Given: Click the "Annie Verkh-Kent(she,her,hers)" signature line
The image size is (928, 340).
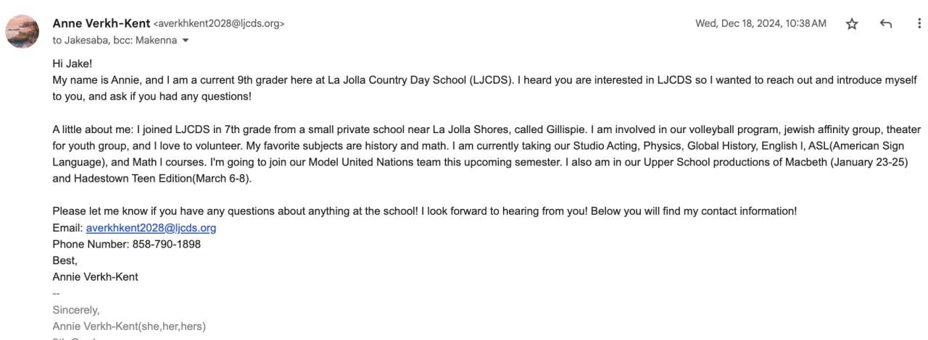Looking at the screenshot, I should point(130,326).
